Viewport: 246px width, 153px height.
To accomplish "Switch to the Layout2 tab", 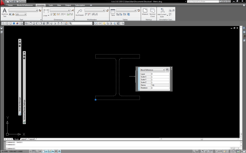I will click(32, 139).
